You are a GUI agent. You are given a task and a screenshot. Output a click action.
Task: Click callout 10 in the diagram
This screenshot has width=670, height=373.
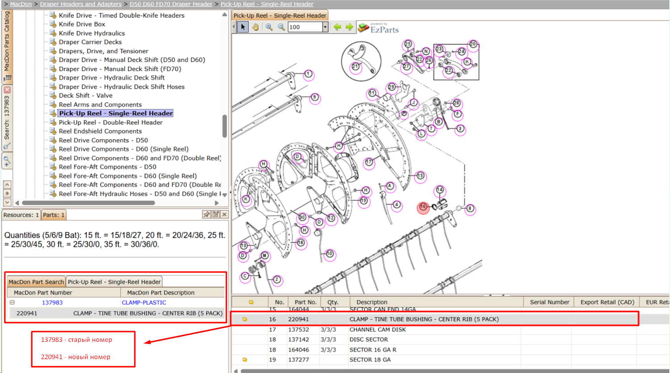[330, 254]
